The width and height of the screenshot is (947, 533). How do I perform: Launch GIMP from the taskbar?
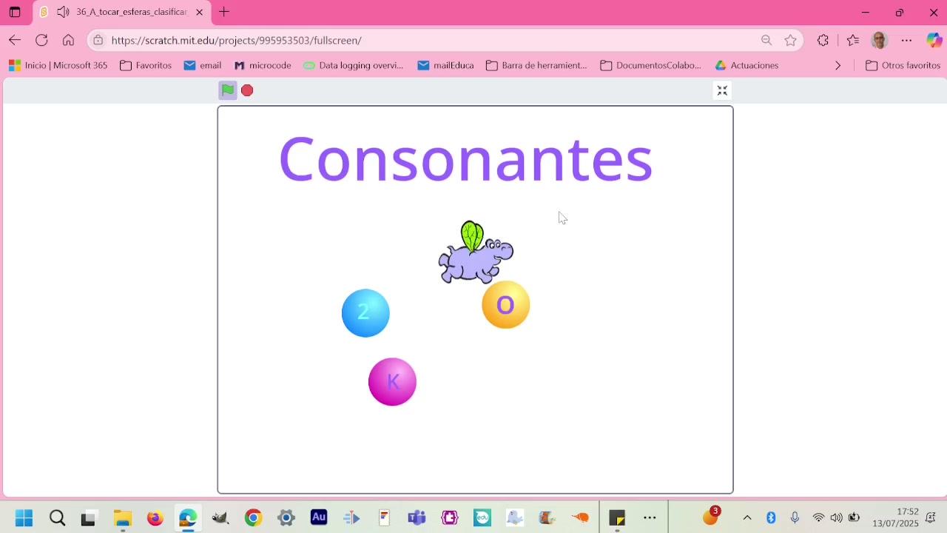point(220,517)
